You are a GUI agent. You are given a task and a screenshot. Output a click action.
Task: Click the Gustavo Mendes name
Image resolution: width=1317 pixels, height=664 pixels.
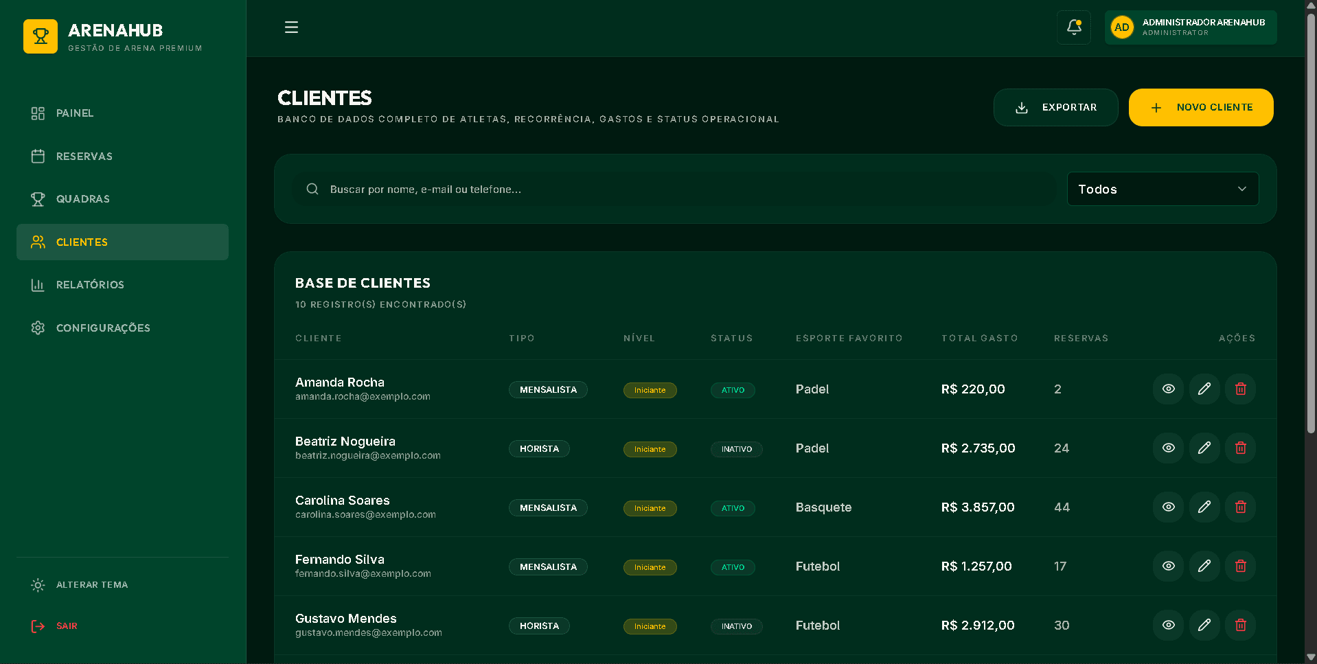tap(346, 619)
